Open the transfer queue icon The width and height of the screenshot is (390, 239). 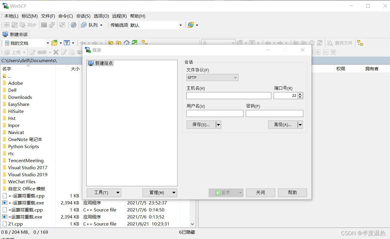[83, 25]
